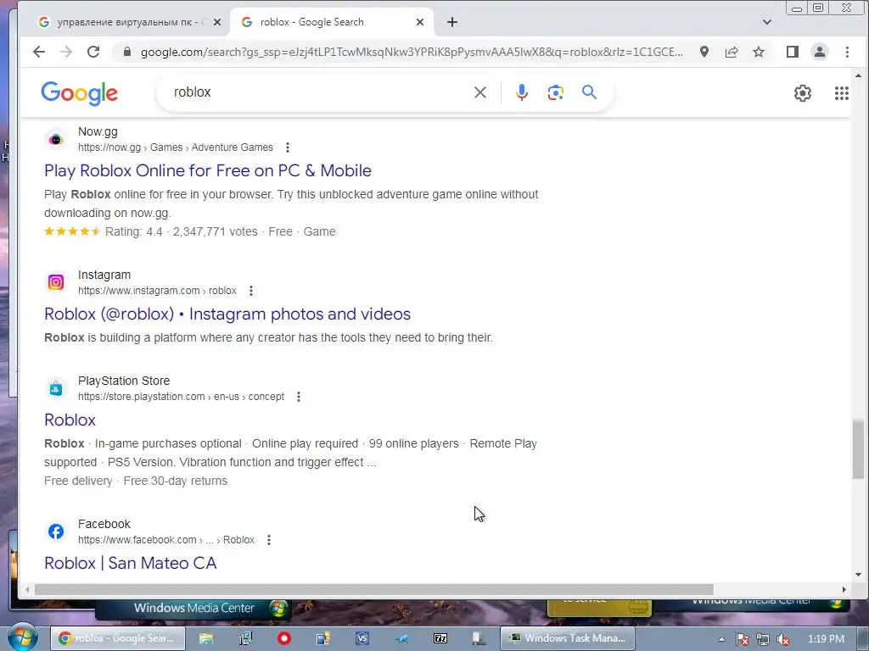Click the red record taskbar icon
The width and height of the screenshot is (869, 651).
click(284, 639)
